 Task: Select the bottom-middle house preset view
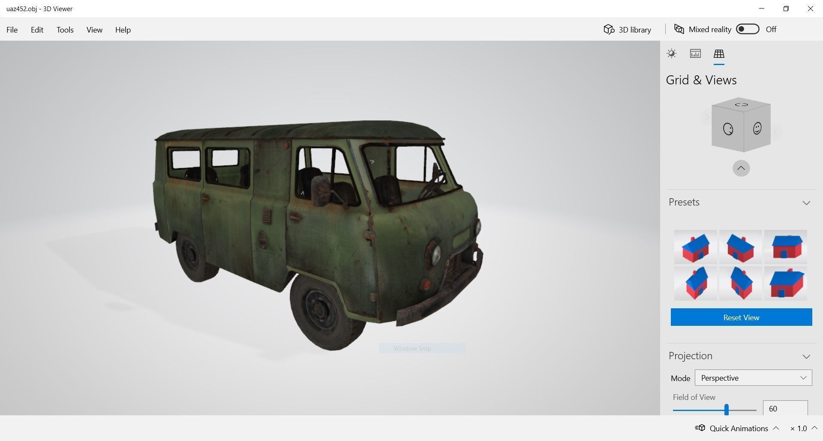pyautogui.click(x=740, y=283)
